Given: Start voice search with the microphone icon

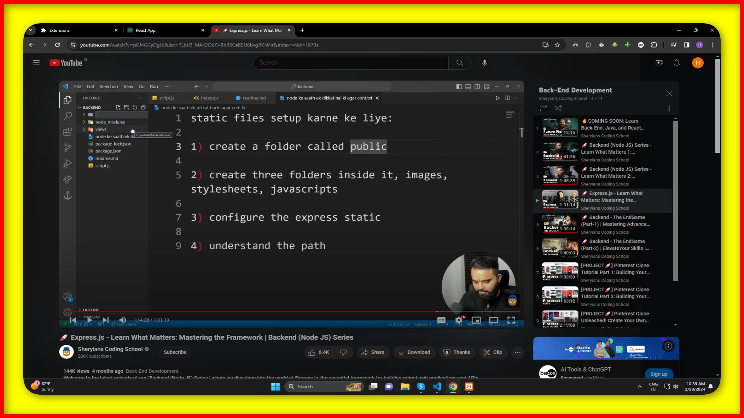Looking at the screenshot, I should 484,63.
